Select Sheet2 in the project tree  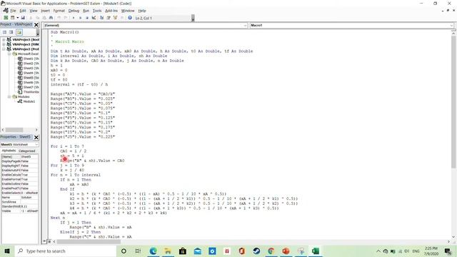click(29, 64)
